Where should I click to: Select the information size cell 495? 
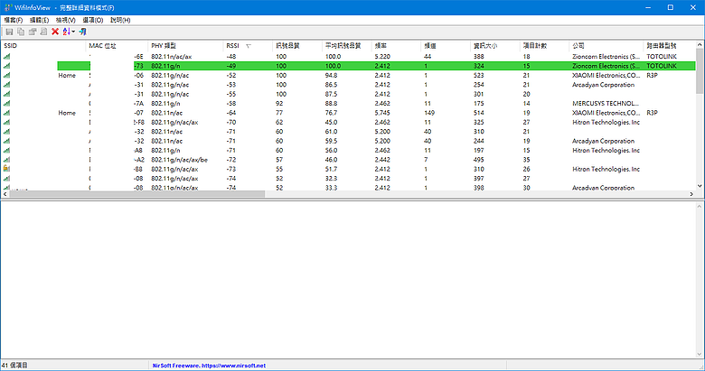[x=478, y=160]
